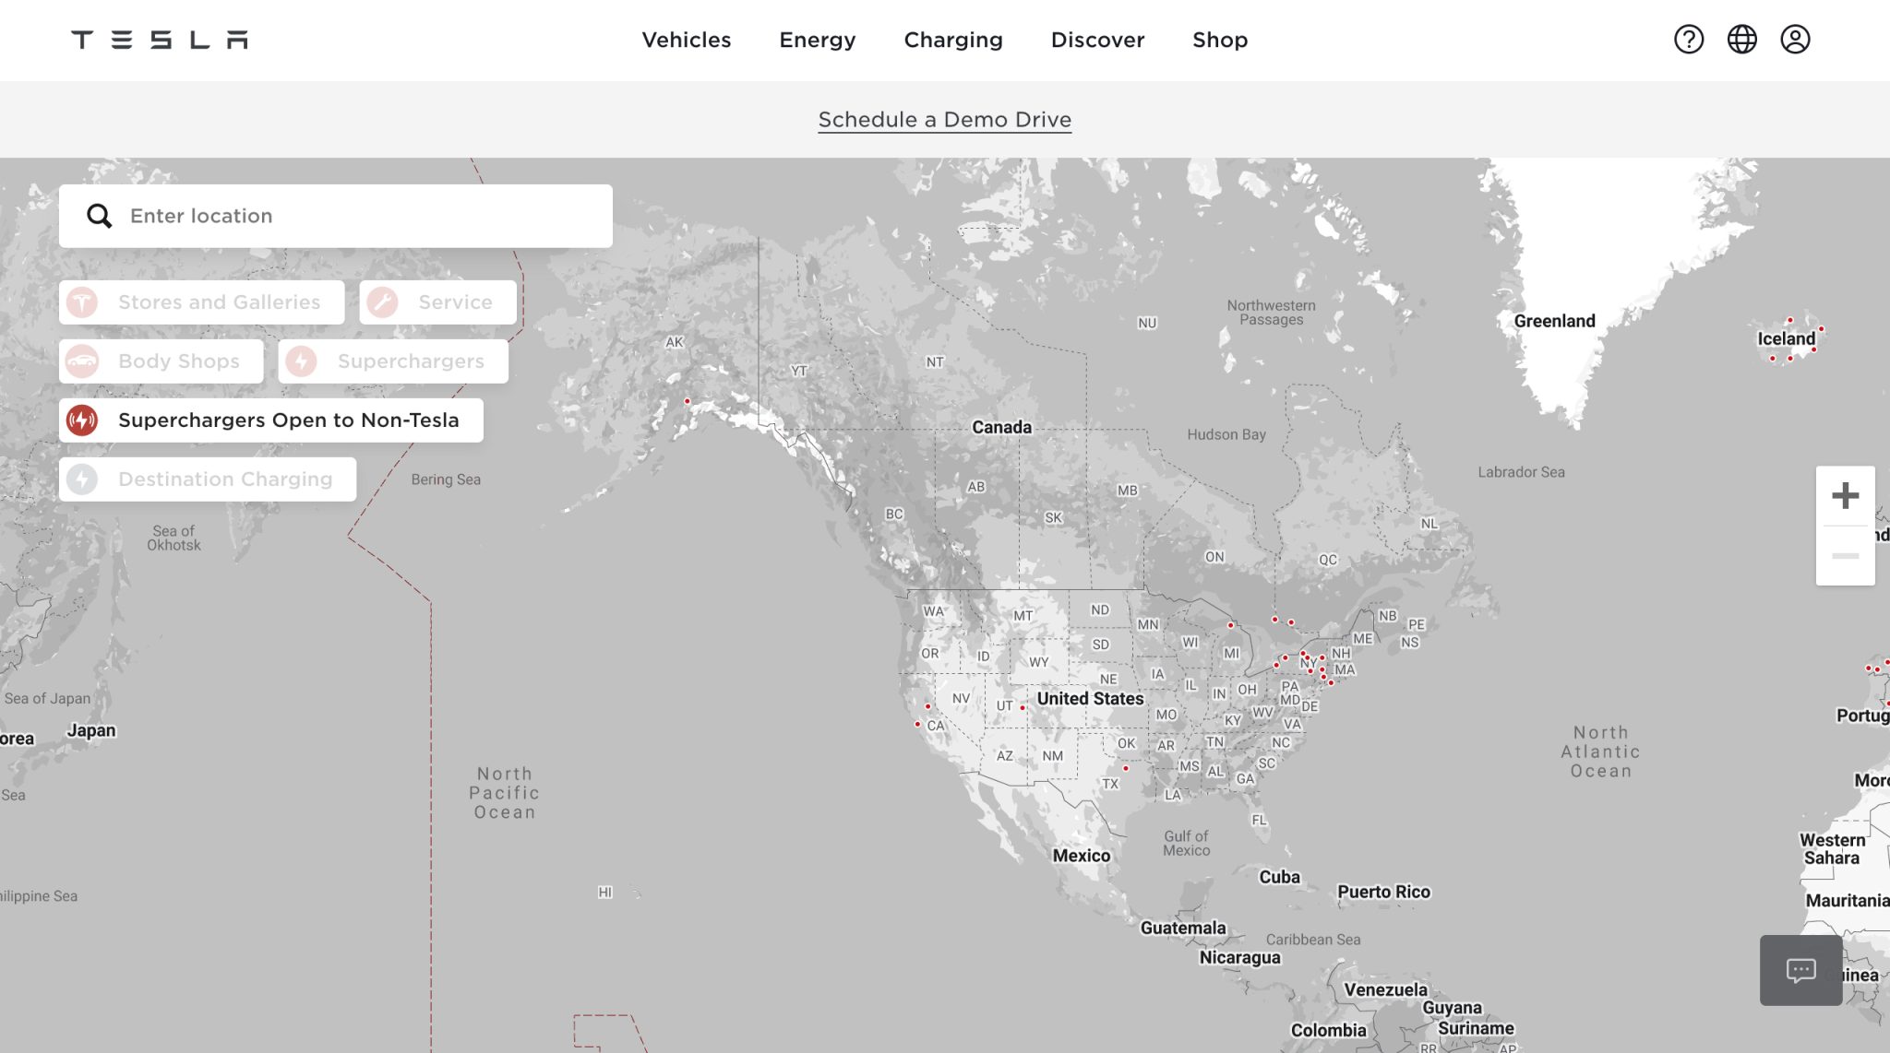Open the account profile icon

[1795, 40]
